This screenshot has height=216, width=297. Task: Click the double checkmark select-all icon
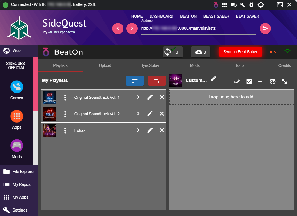coord(237,81)
